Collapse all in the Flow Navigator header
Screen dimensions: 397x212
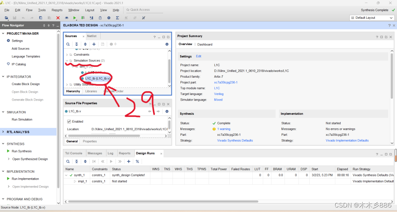(x=44, y=25)
